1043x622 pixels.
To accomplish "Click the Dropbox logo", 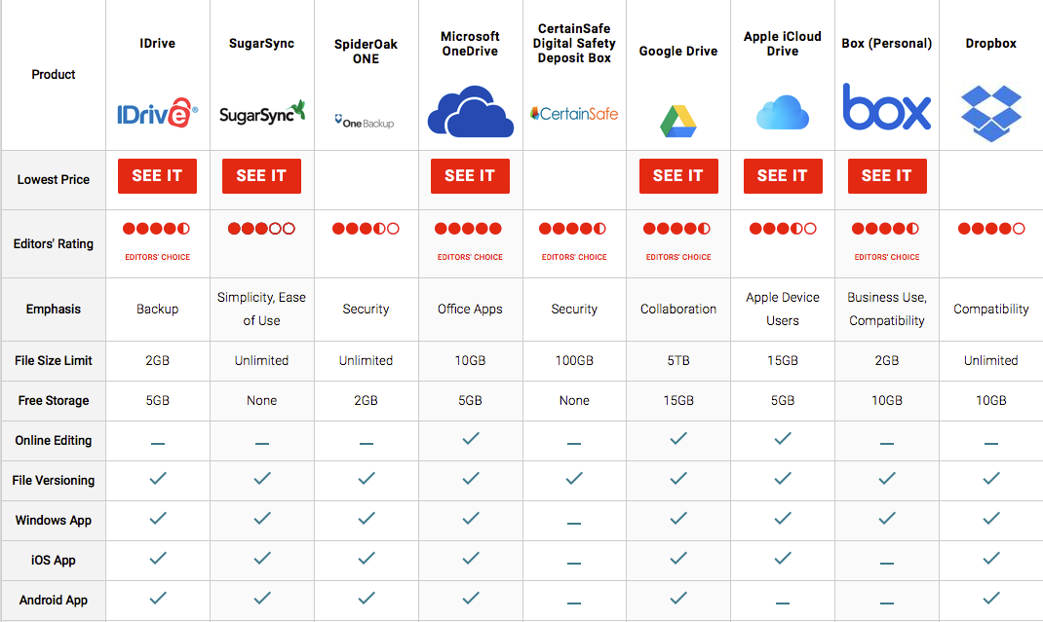I will (990, 113).
